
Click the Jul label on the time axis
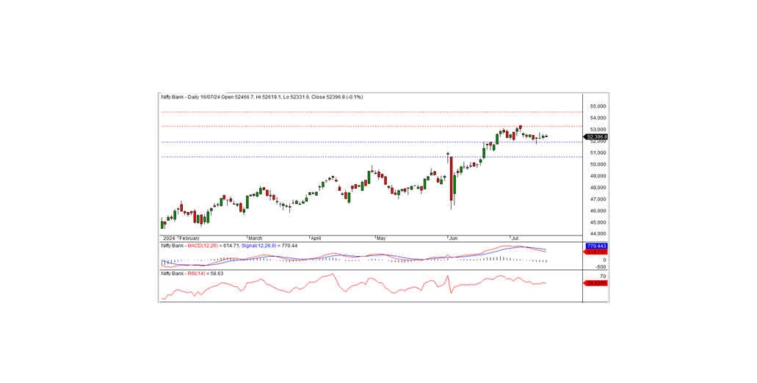(515, 238)
